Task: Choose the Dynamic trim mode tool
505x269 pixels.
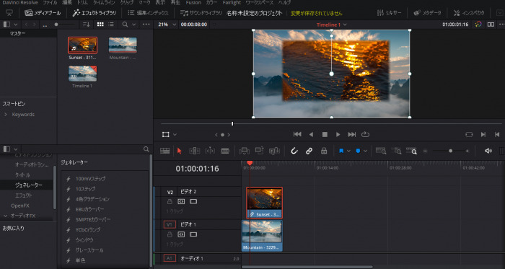Action: [x=210, y=151]
